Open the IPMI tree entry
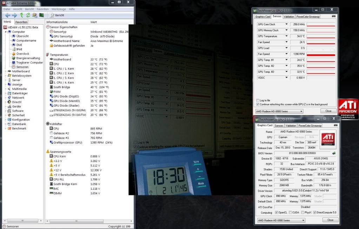This screenshot has height=229, width=359. [x=19, y=49]
